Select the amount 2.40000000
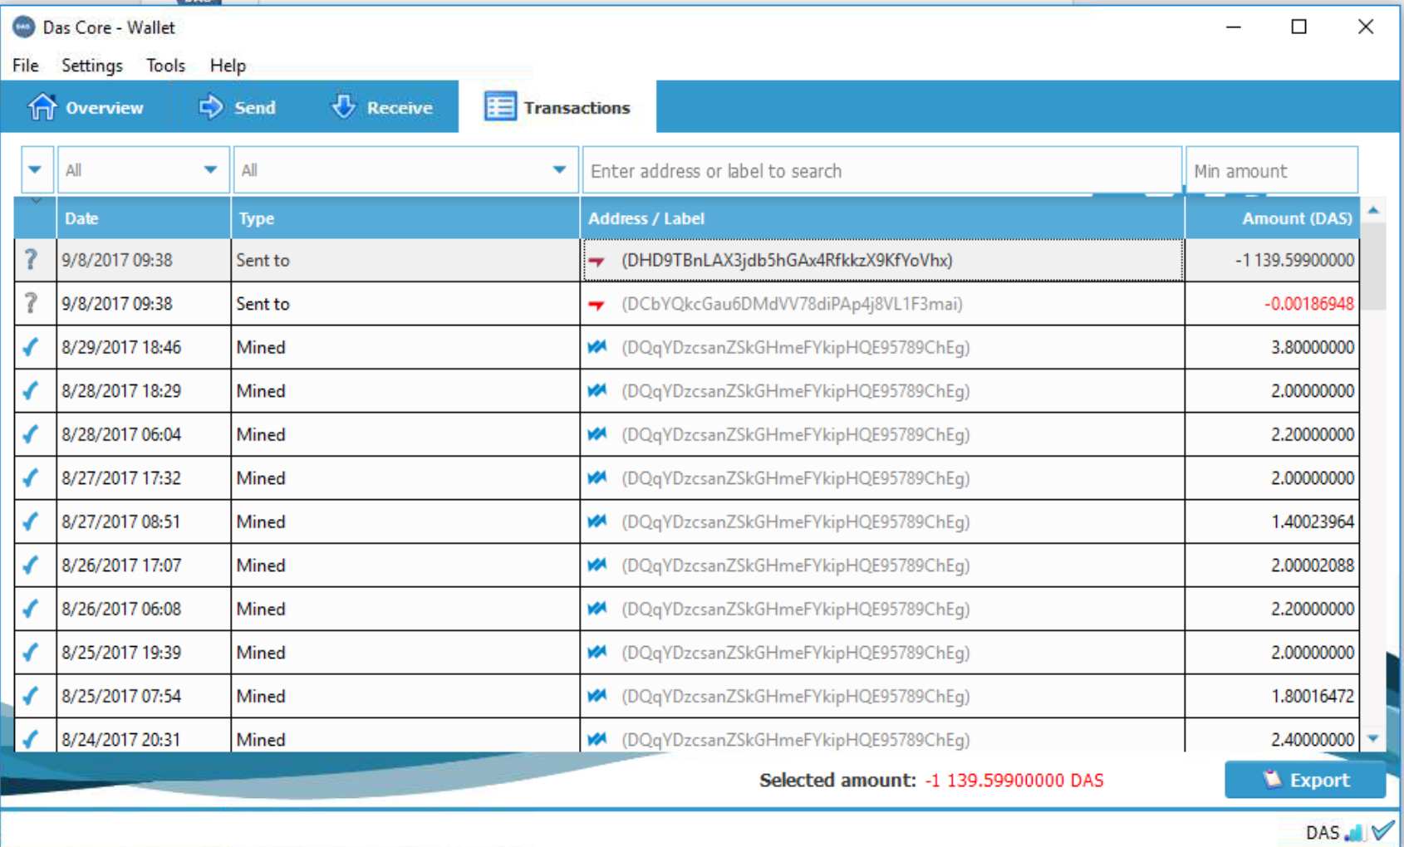The height and width of the screenshot is (847, 1404). tap(1312, 739)
